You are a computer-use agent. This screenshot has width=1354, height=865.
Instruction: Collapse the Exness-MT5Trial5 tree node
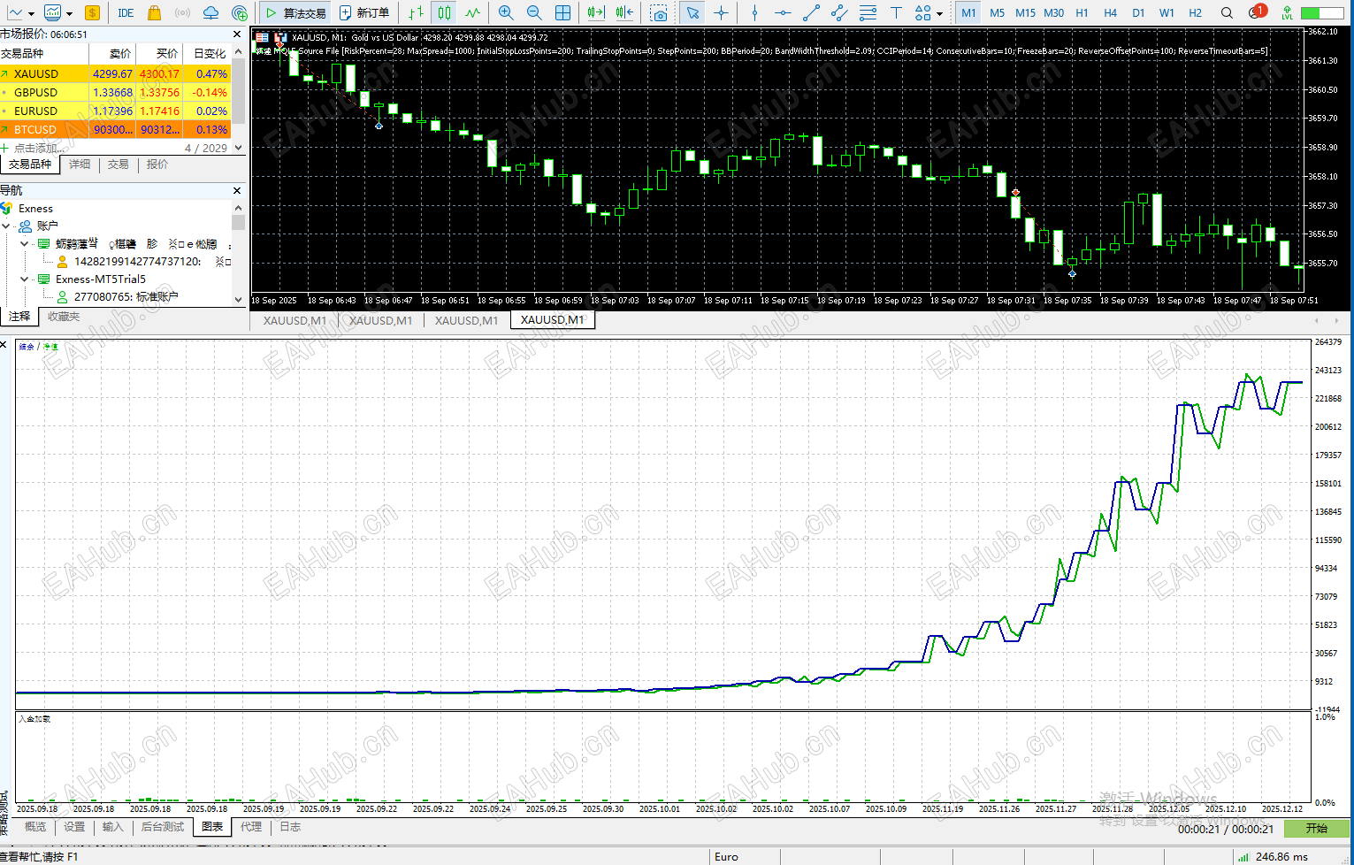24,279
